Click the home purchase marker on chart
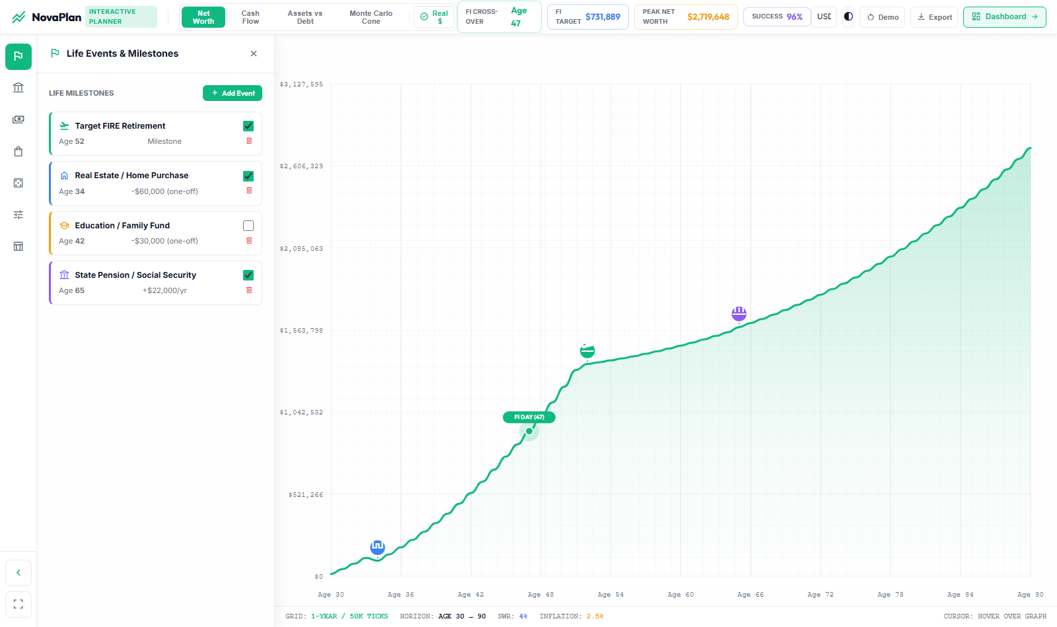Screen dimensions: 1057x627 tap(377, 546)
